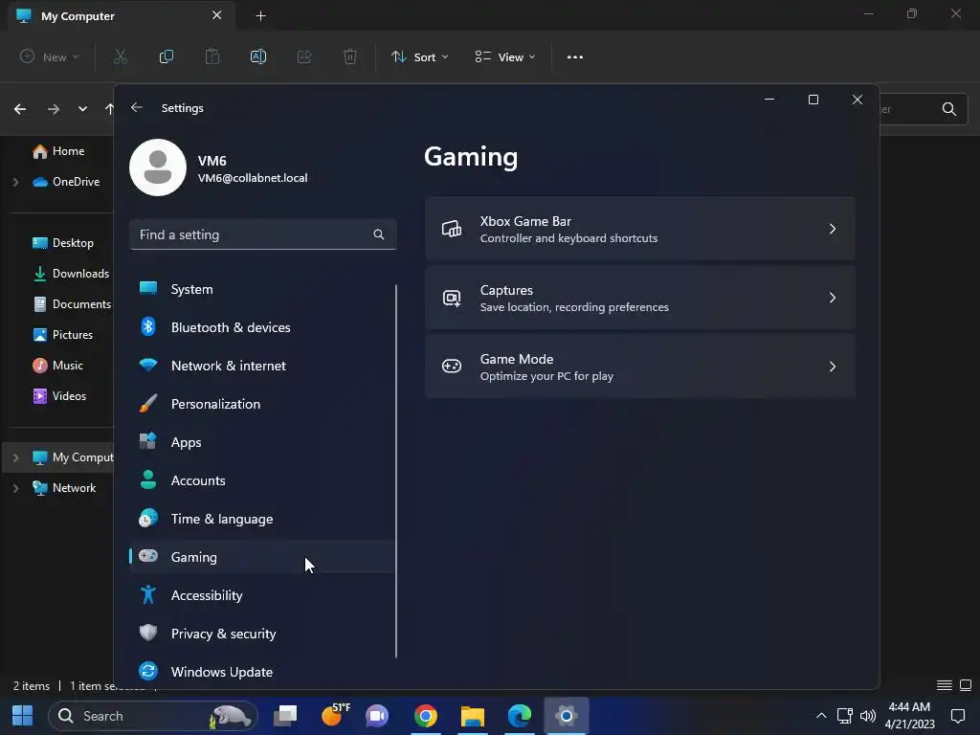Screen dimensions: 980x735
Task: Expand the OneDrive tree node
Action: pyautogui.click(x=16, y=182)
